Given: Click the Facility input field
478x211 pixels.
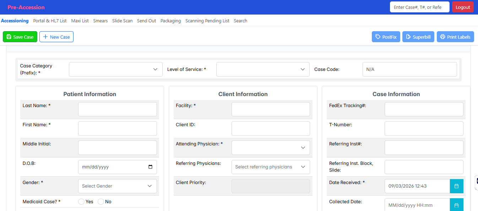Looking at the screenshot, I should pyautogui.click(x=271, y=109).
